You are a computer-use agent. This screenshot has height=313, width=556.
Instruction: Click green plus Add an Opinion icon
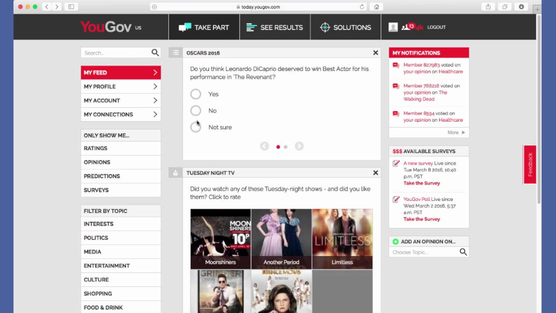[395, 242]
